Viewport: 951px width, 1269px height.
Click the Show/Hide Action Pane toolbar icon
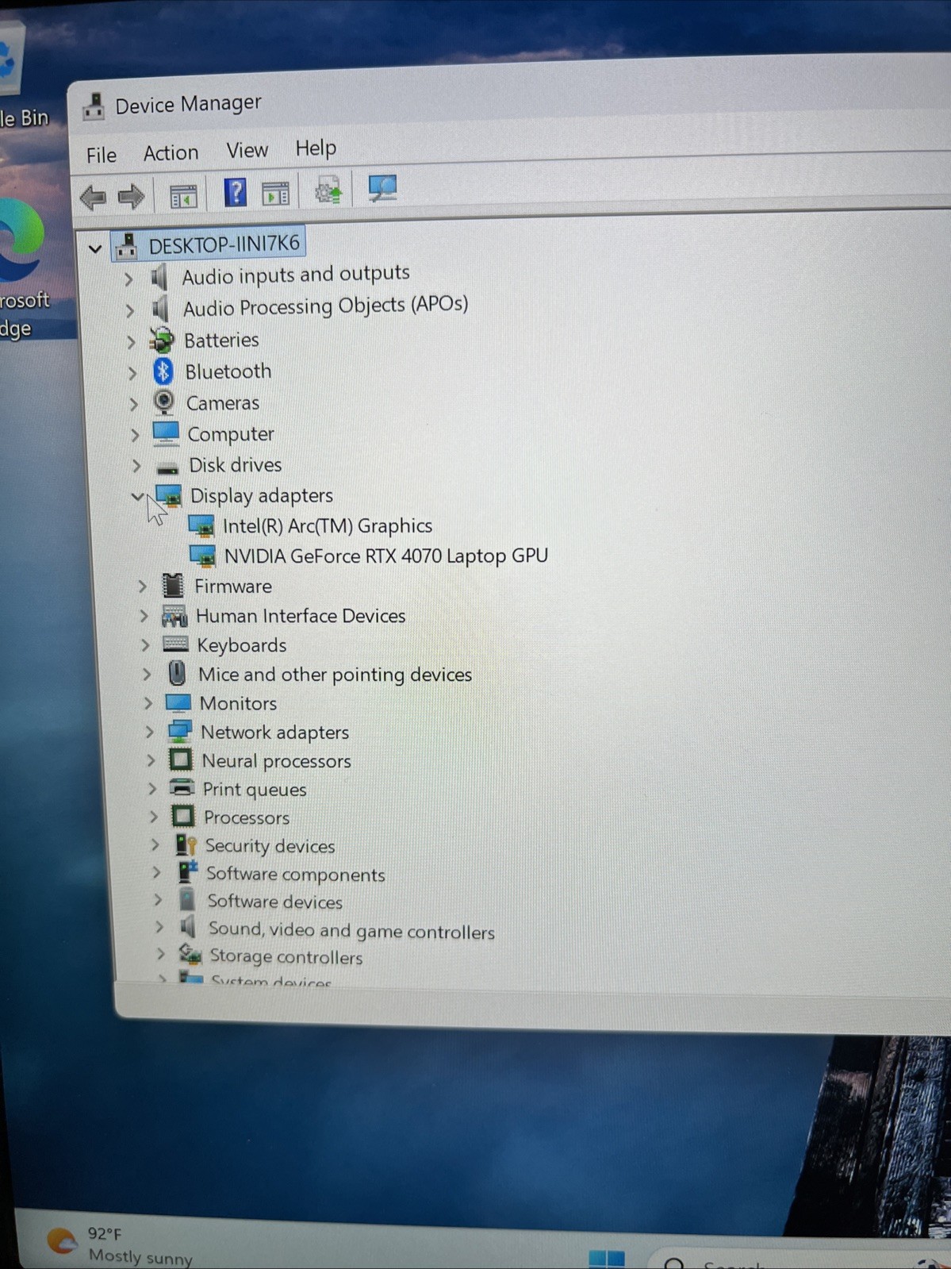click(275, 193)
